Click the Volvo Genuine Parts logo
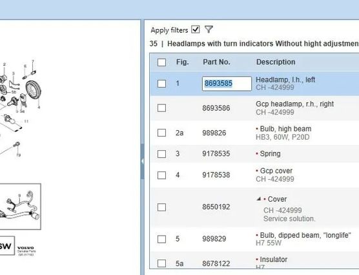Screen dimensions: 359x275 point(26,251)
